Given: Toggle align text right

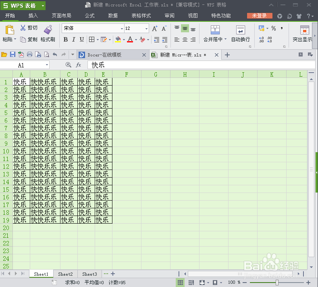Looking at the screenshot, I should [x=193, y=40].
